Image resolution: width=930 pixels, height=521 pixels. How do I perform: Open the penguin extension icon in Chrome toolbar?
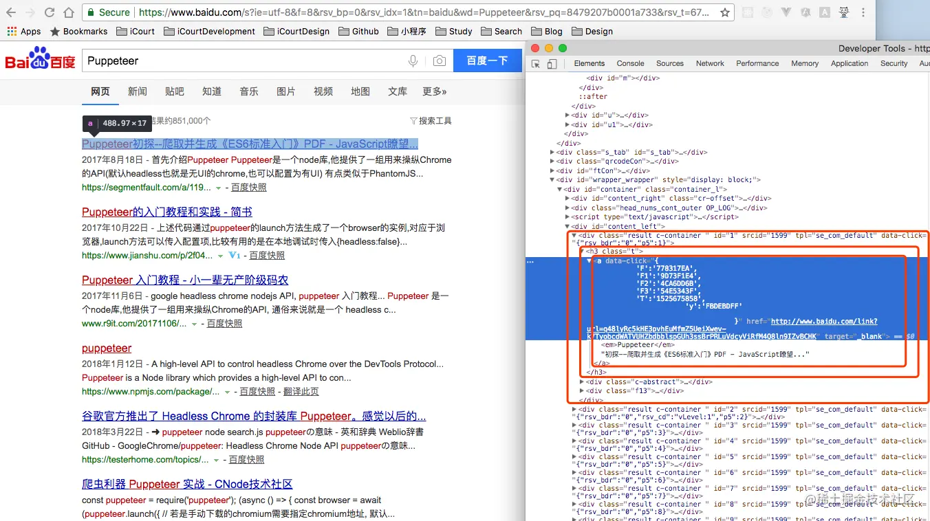843,12
